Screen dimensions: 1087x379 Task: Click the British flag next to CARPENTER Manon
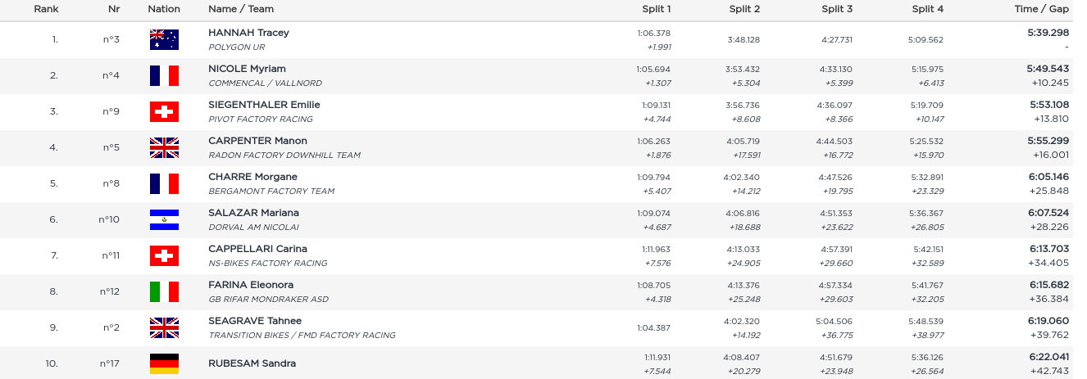pos(164,147)
